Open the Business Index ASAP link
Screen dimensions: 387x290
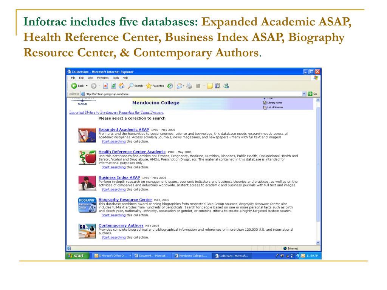point(119,177)
